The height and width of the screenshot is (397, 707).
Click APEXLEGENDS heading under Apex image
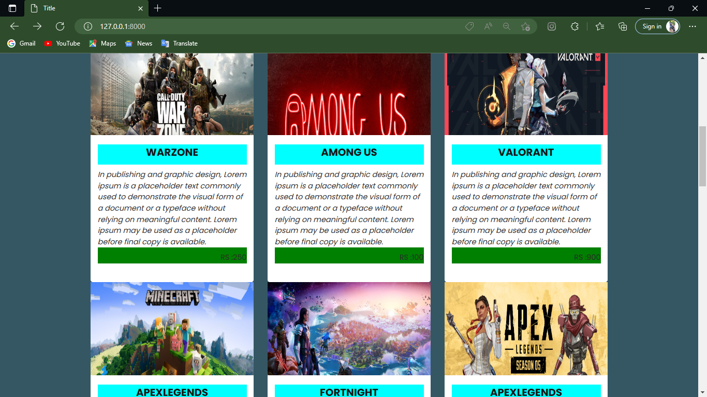point(526,391)
